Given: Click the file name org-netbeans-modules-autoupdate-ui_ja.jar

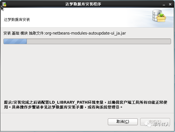Looking at the screenshot, I should pyautogui.click(x=86, y=33).
